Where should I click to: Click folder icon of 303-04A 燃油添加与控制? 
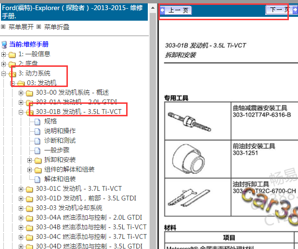point(29,218)
